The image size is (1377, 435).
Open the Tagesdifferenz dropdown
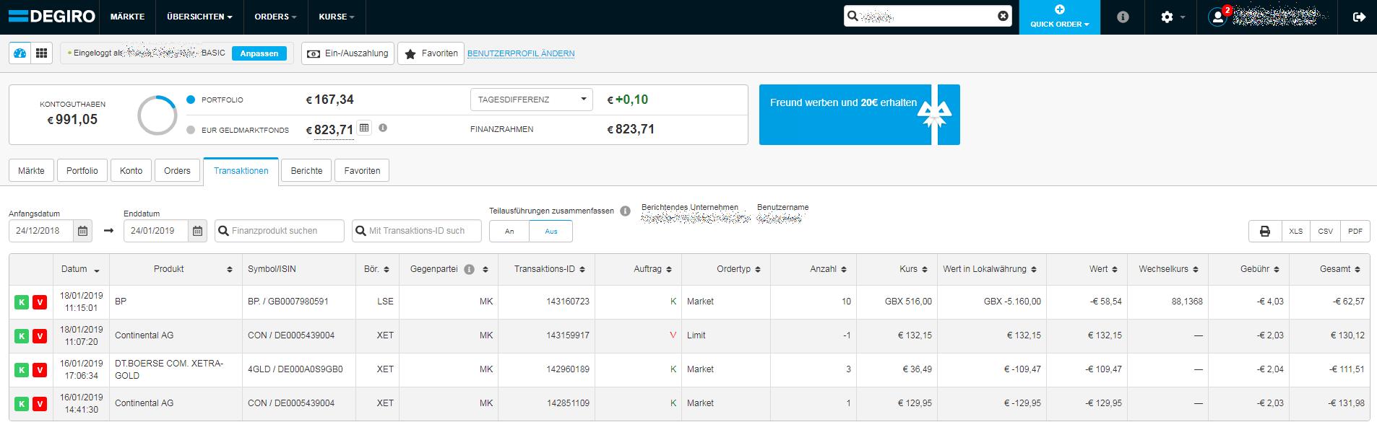tap(531, 100)
